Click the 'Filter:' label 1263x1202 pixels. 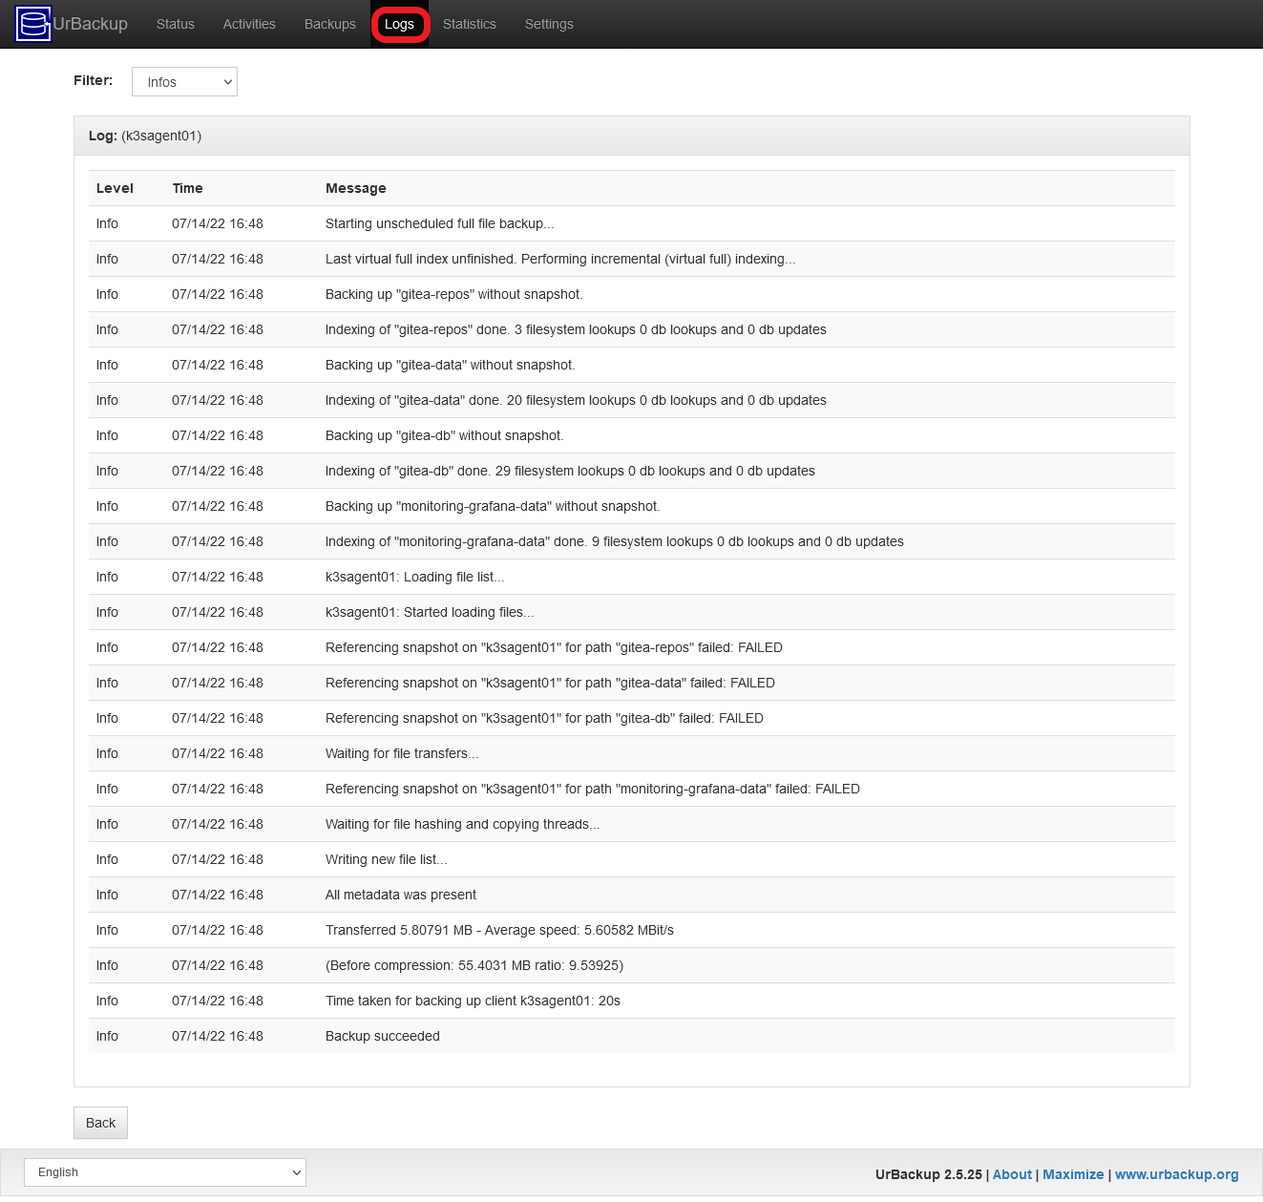(93, 80)
